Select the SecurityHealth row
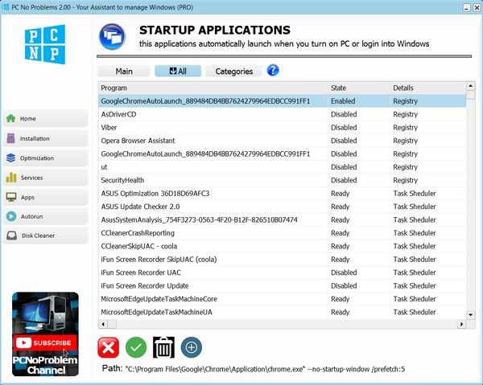This screenshot has height=385, width=483. click(x=283, y=180)
